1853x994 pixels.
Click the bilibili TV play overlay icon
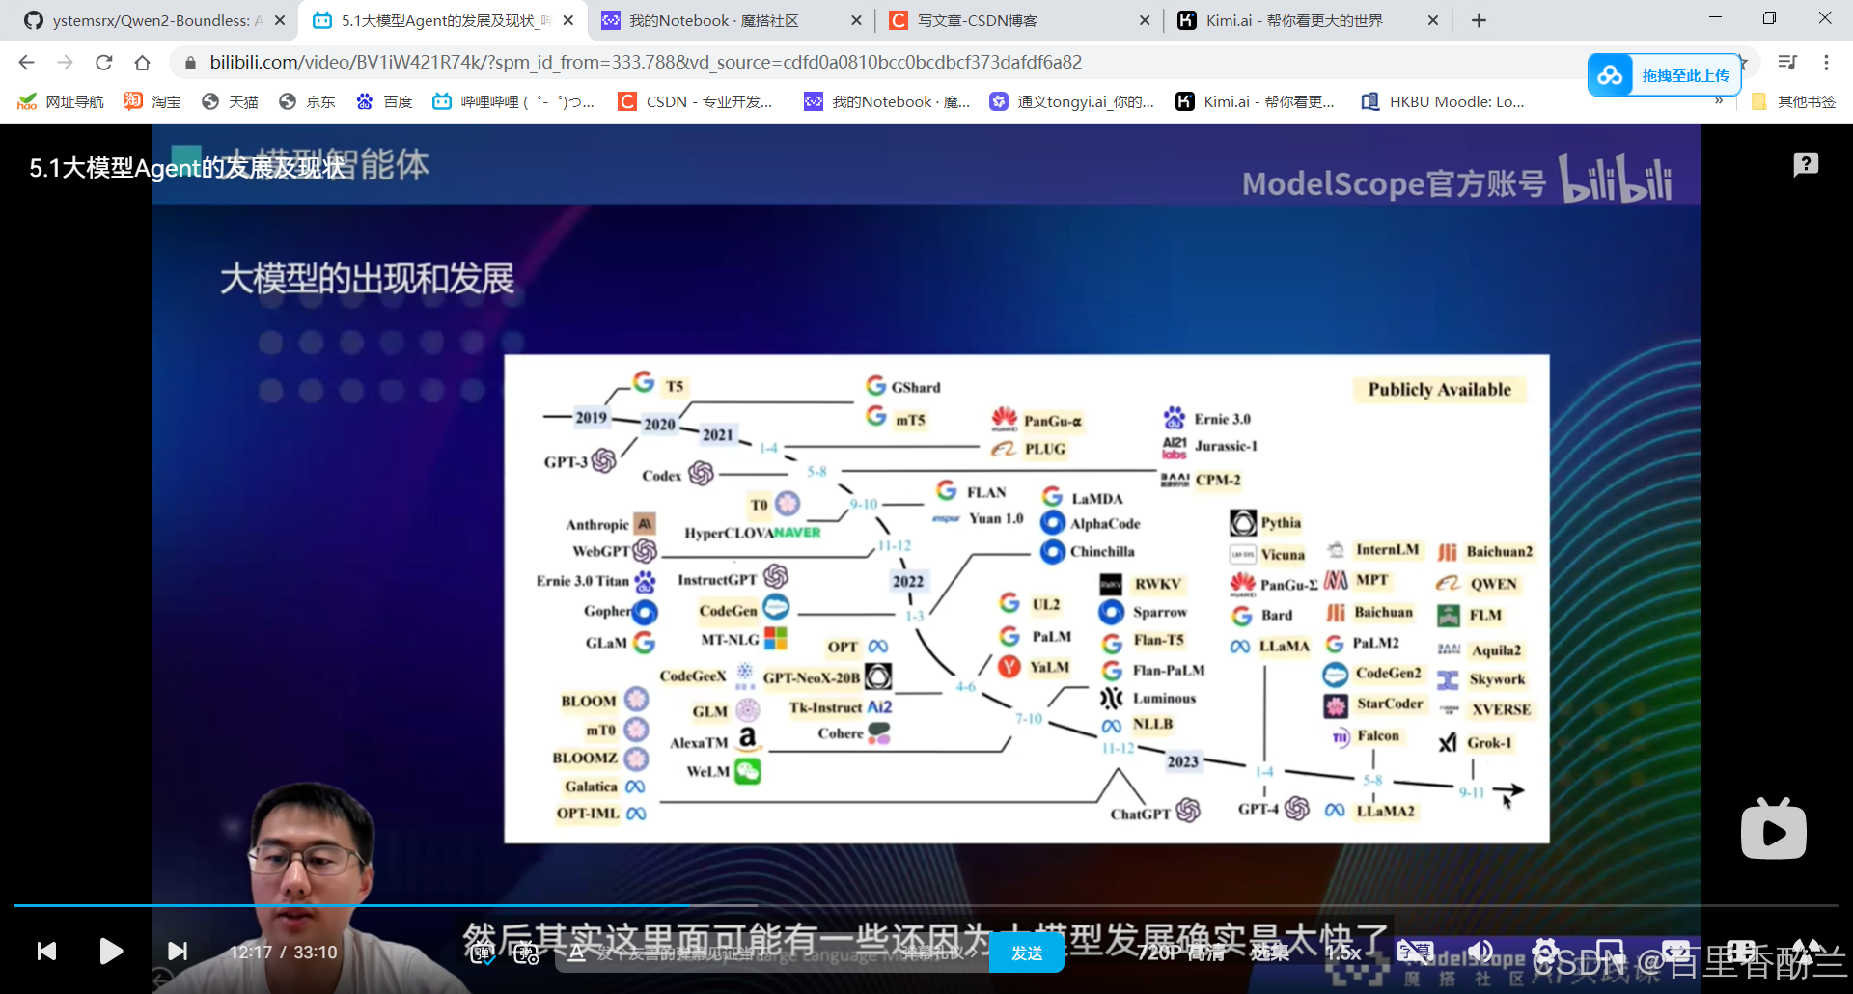[1774, 829]
